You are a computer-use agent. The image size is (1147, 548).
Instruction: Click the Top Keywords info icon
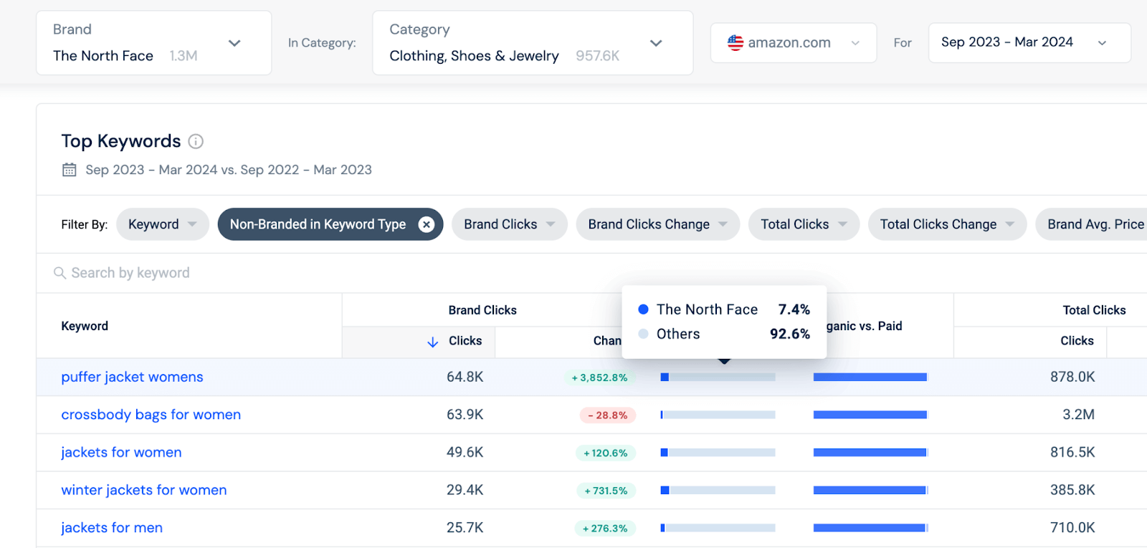point(196,141)
